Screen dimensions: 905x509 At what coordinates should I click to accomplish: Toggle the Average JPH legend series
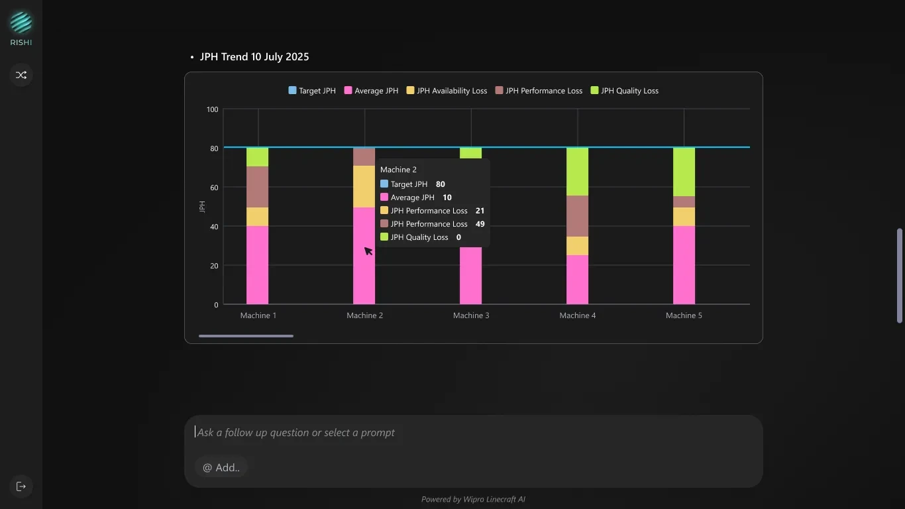click(371, 91)
